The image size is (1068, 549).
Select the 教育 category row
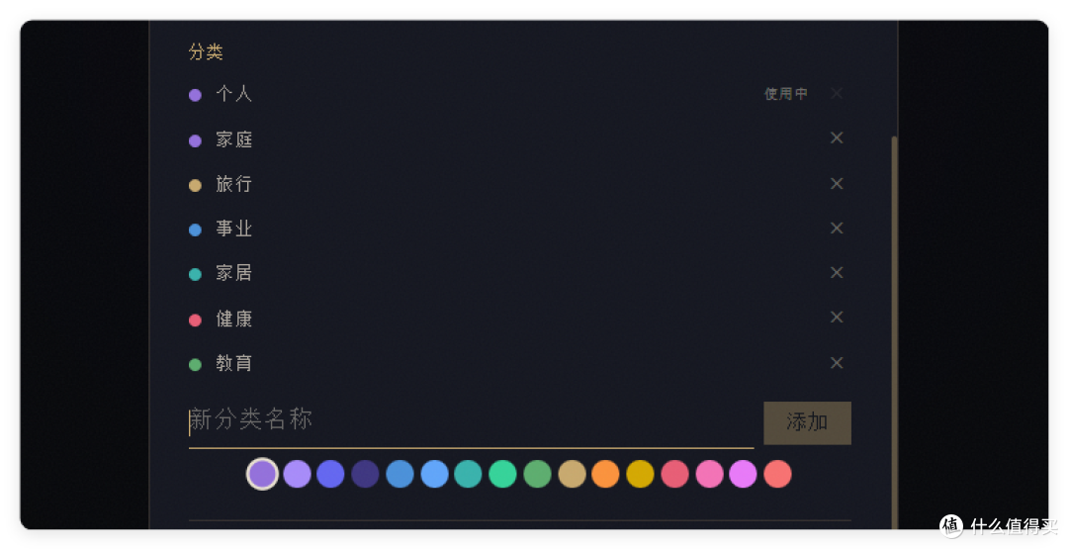coord(520,363)
